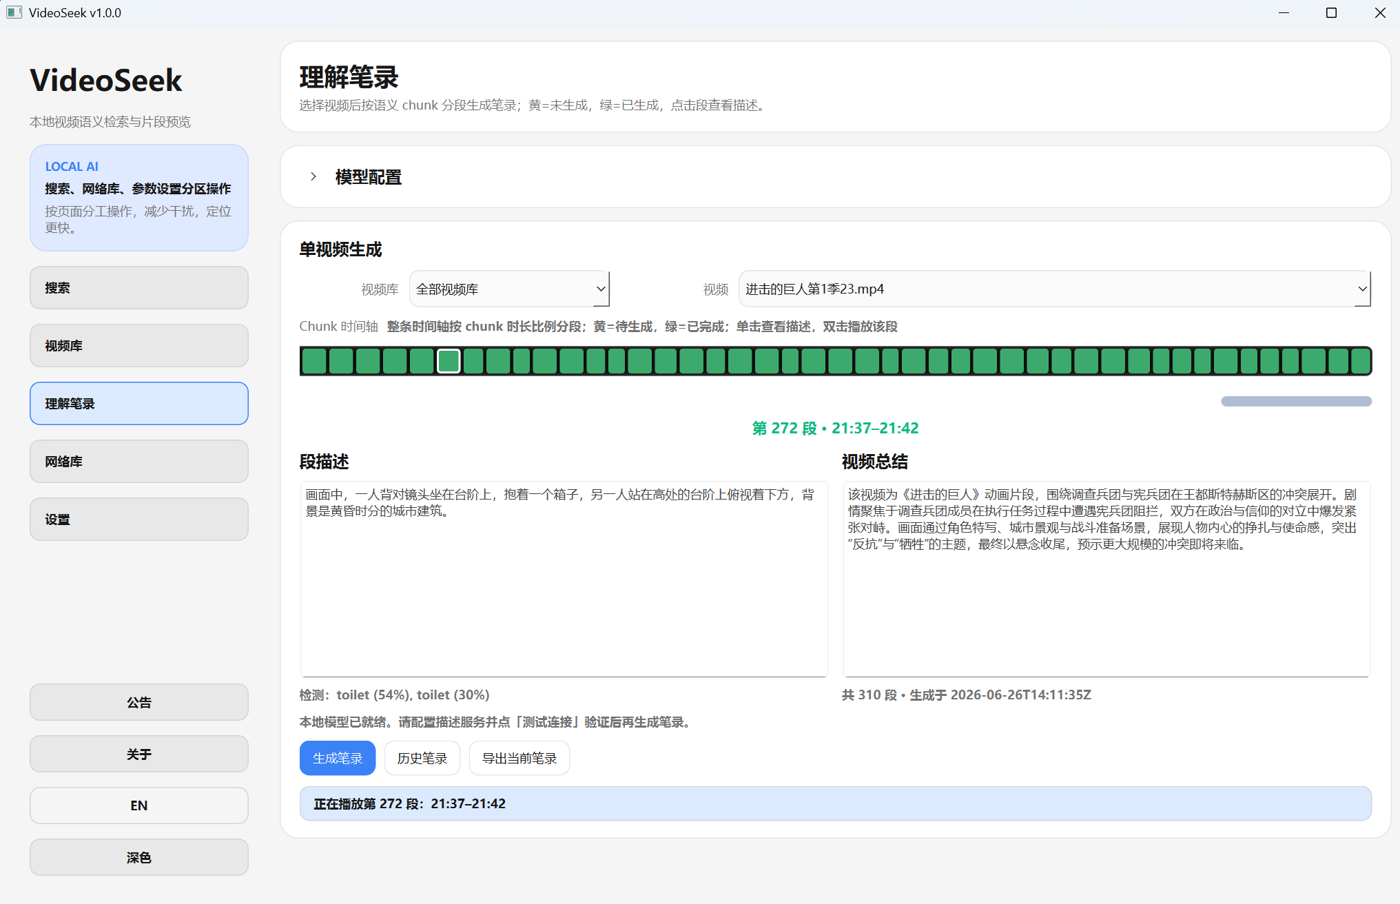Click the VideoSeek app icon in title bar
The image size is (1400, 904).
coord(14,12)
